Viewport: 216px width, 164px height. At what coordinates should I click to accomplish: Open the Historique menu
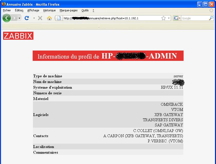point(49,10)
